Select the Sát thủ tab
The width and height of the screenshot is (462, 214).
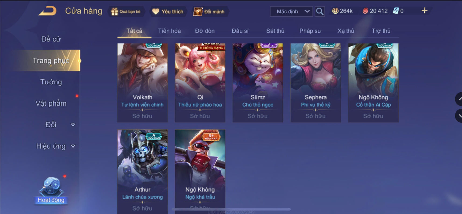point(275,31)
